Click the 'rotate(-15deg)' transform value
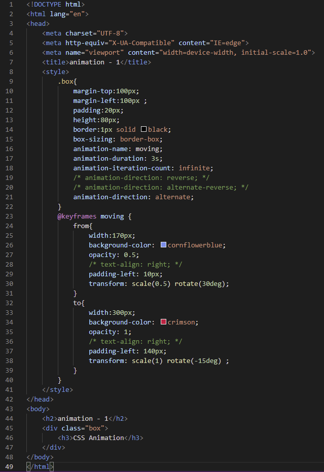This screenshot has width=324, height=472. pyautogui.click(x=194, y=360)
